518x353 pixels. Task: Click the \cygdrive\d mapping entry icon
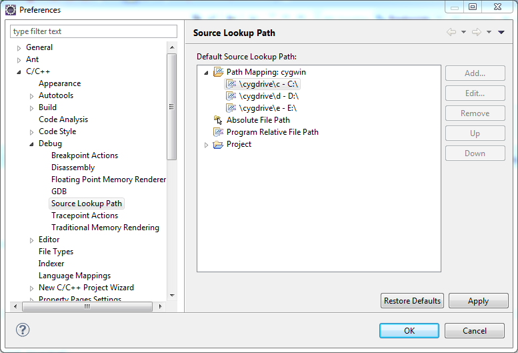click(231, 96)
